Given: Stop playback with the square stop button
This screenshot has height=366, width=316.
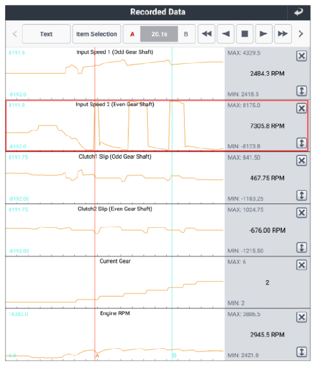Looking at the screenshot, I should tap(245, 34).
